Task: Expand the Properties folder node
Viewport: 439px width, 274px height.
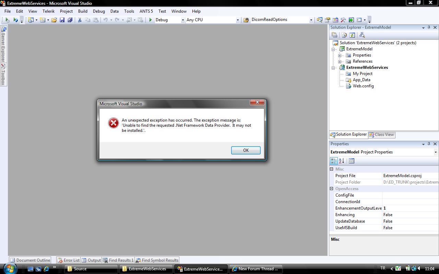Action: [x=340, y=55]
